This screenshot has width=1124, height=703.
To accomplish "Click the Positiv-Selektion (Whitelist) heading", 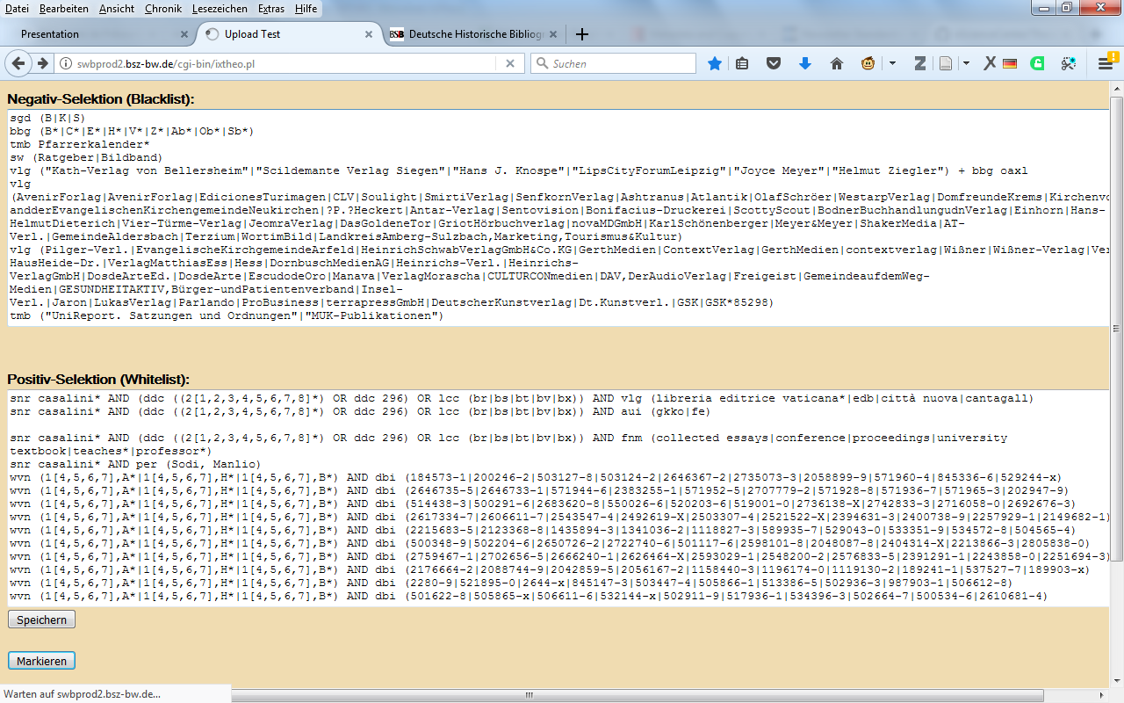I will 98,379.
